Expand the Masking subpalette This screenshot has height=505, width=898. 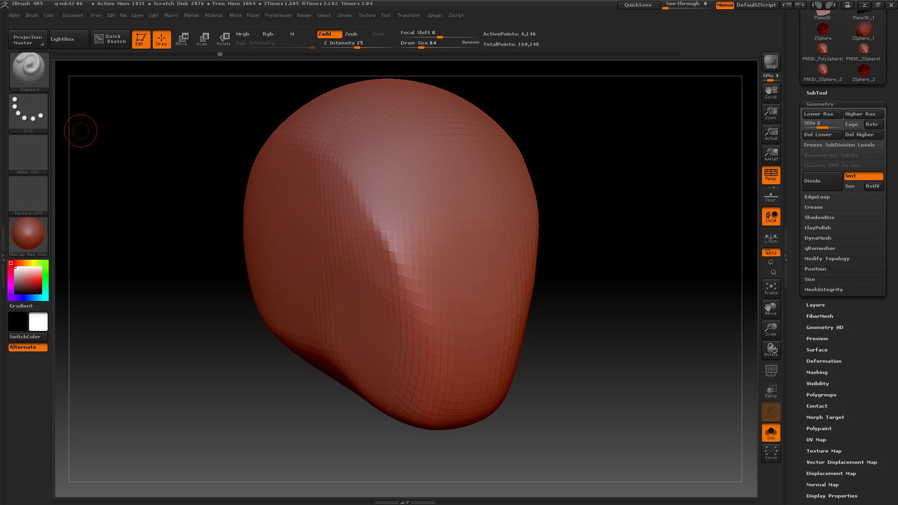[817, 373]
